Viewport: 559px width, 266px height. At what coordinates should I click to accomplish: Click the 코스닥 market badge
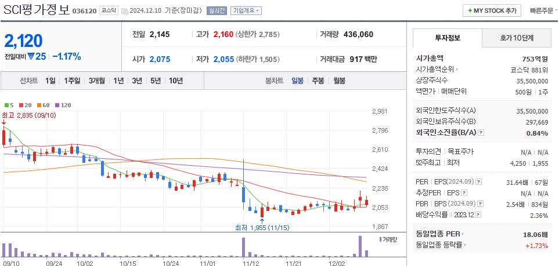[109, 10]
